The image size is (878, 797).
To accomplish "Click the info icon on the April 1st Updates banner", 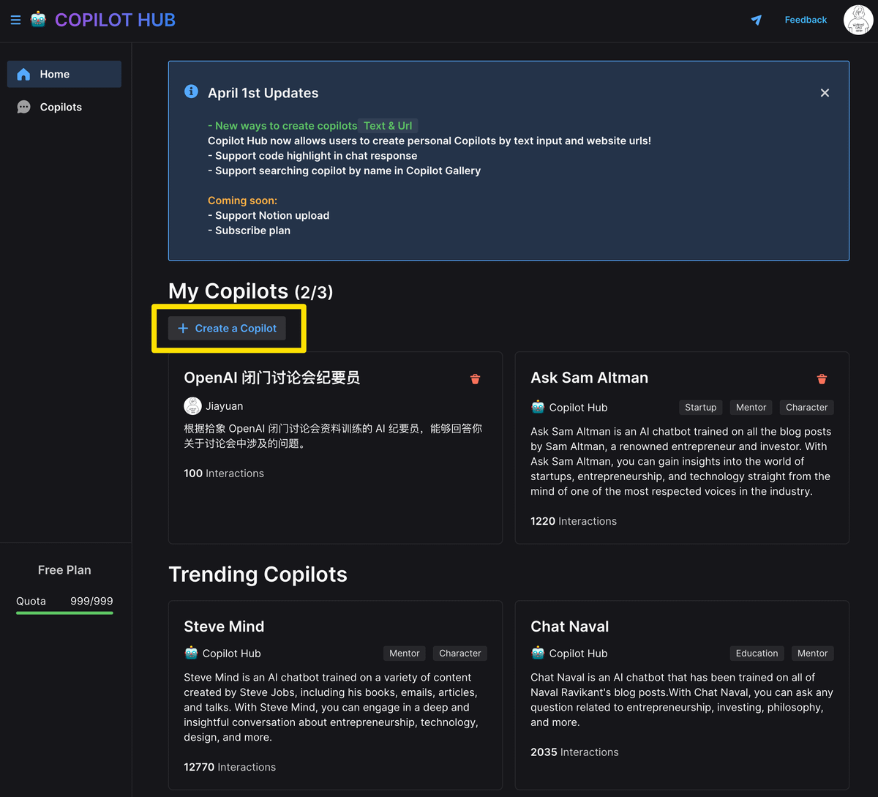I will (191, 91).
